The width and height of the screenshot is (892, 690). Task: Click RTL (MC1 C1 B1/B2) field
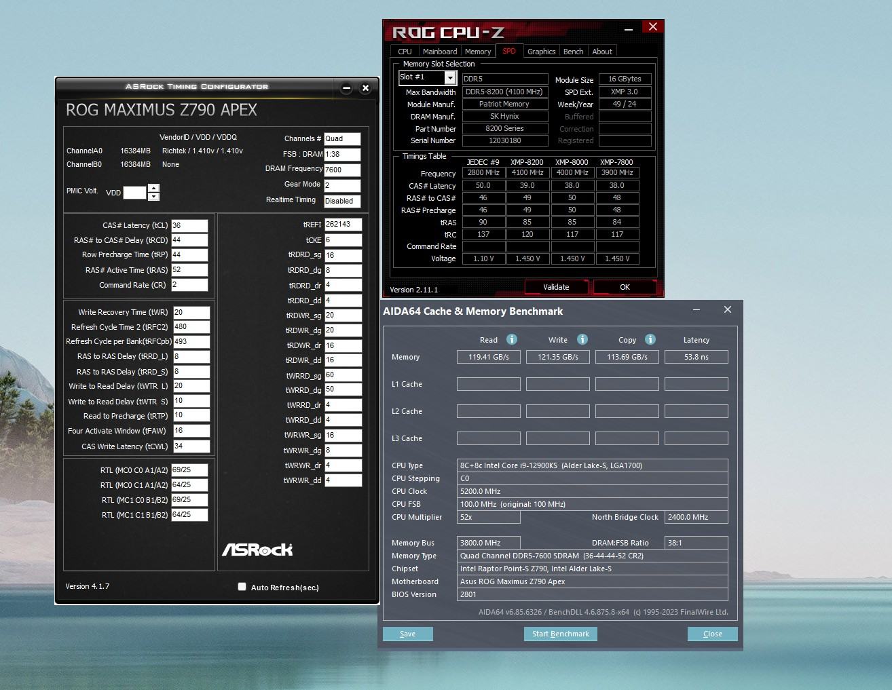click(x=189, y=515)
